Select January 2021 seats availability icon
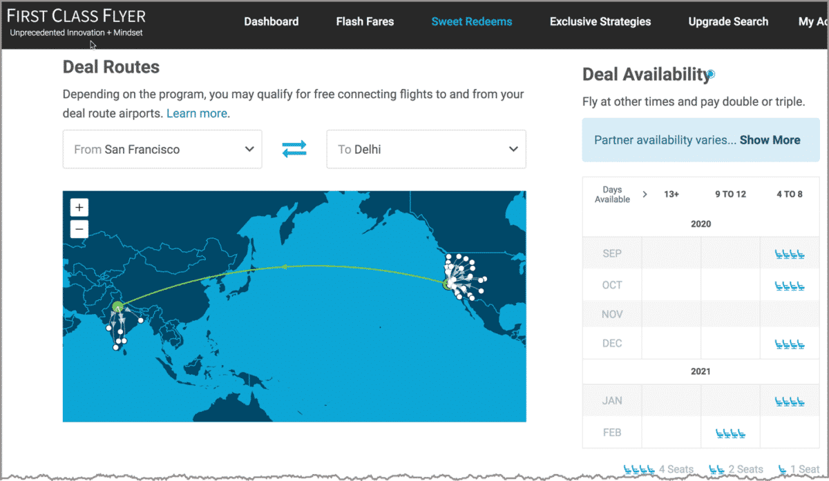The image size is (829, 481). 790,401
